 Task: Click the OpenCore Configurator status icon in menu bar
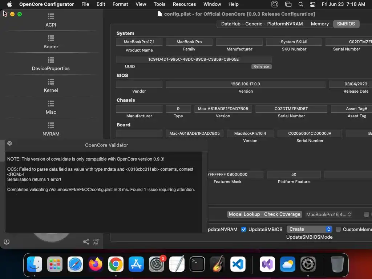tap(275, 4)
